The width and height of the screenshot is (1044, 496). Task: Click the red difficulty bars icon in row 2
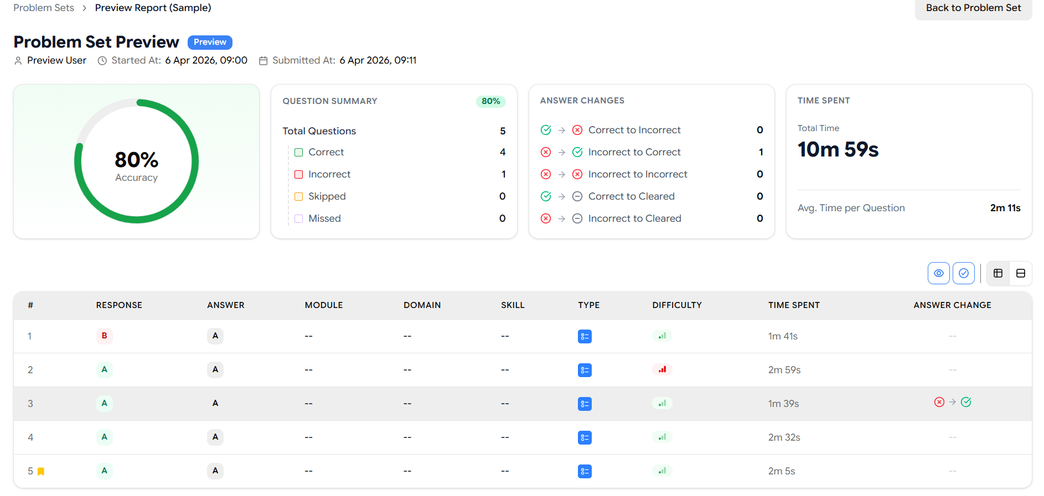(662, 369)
